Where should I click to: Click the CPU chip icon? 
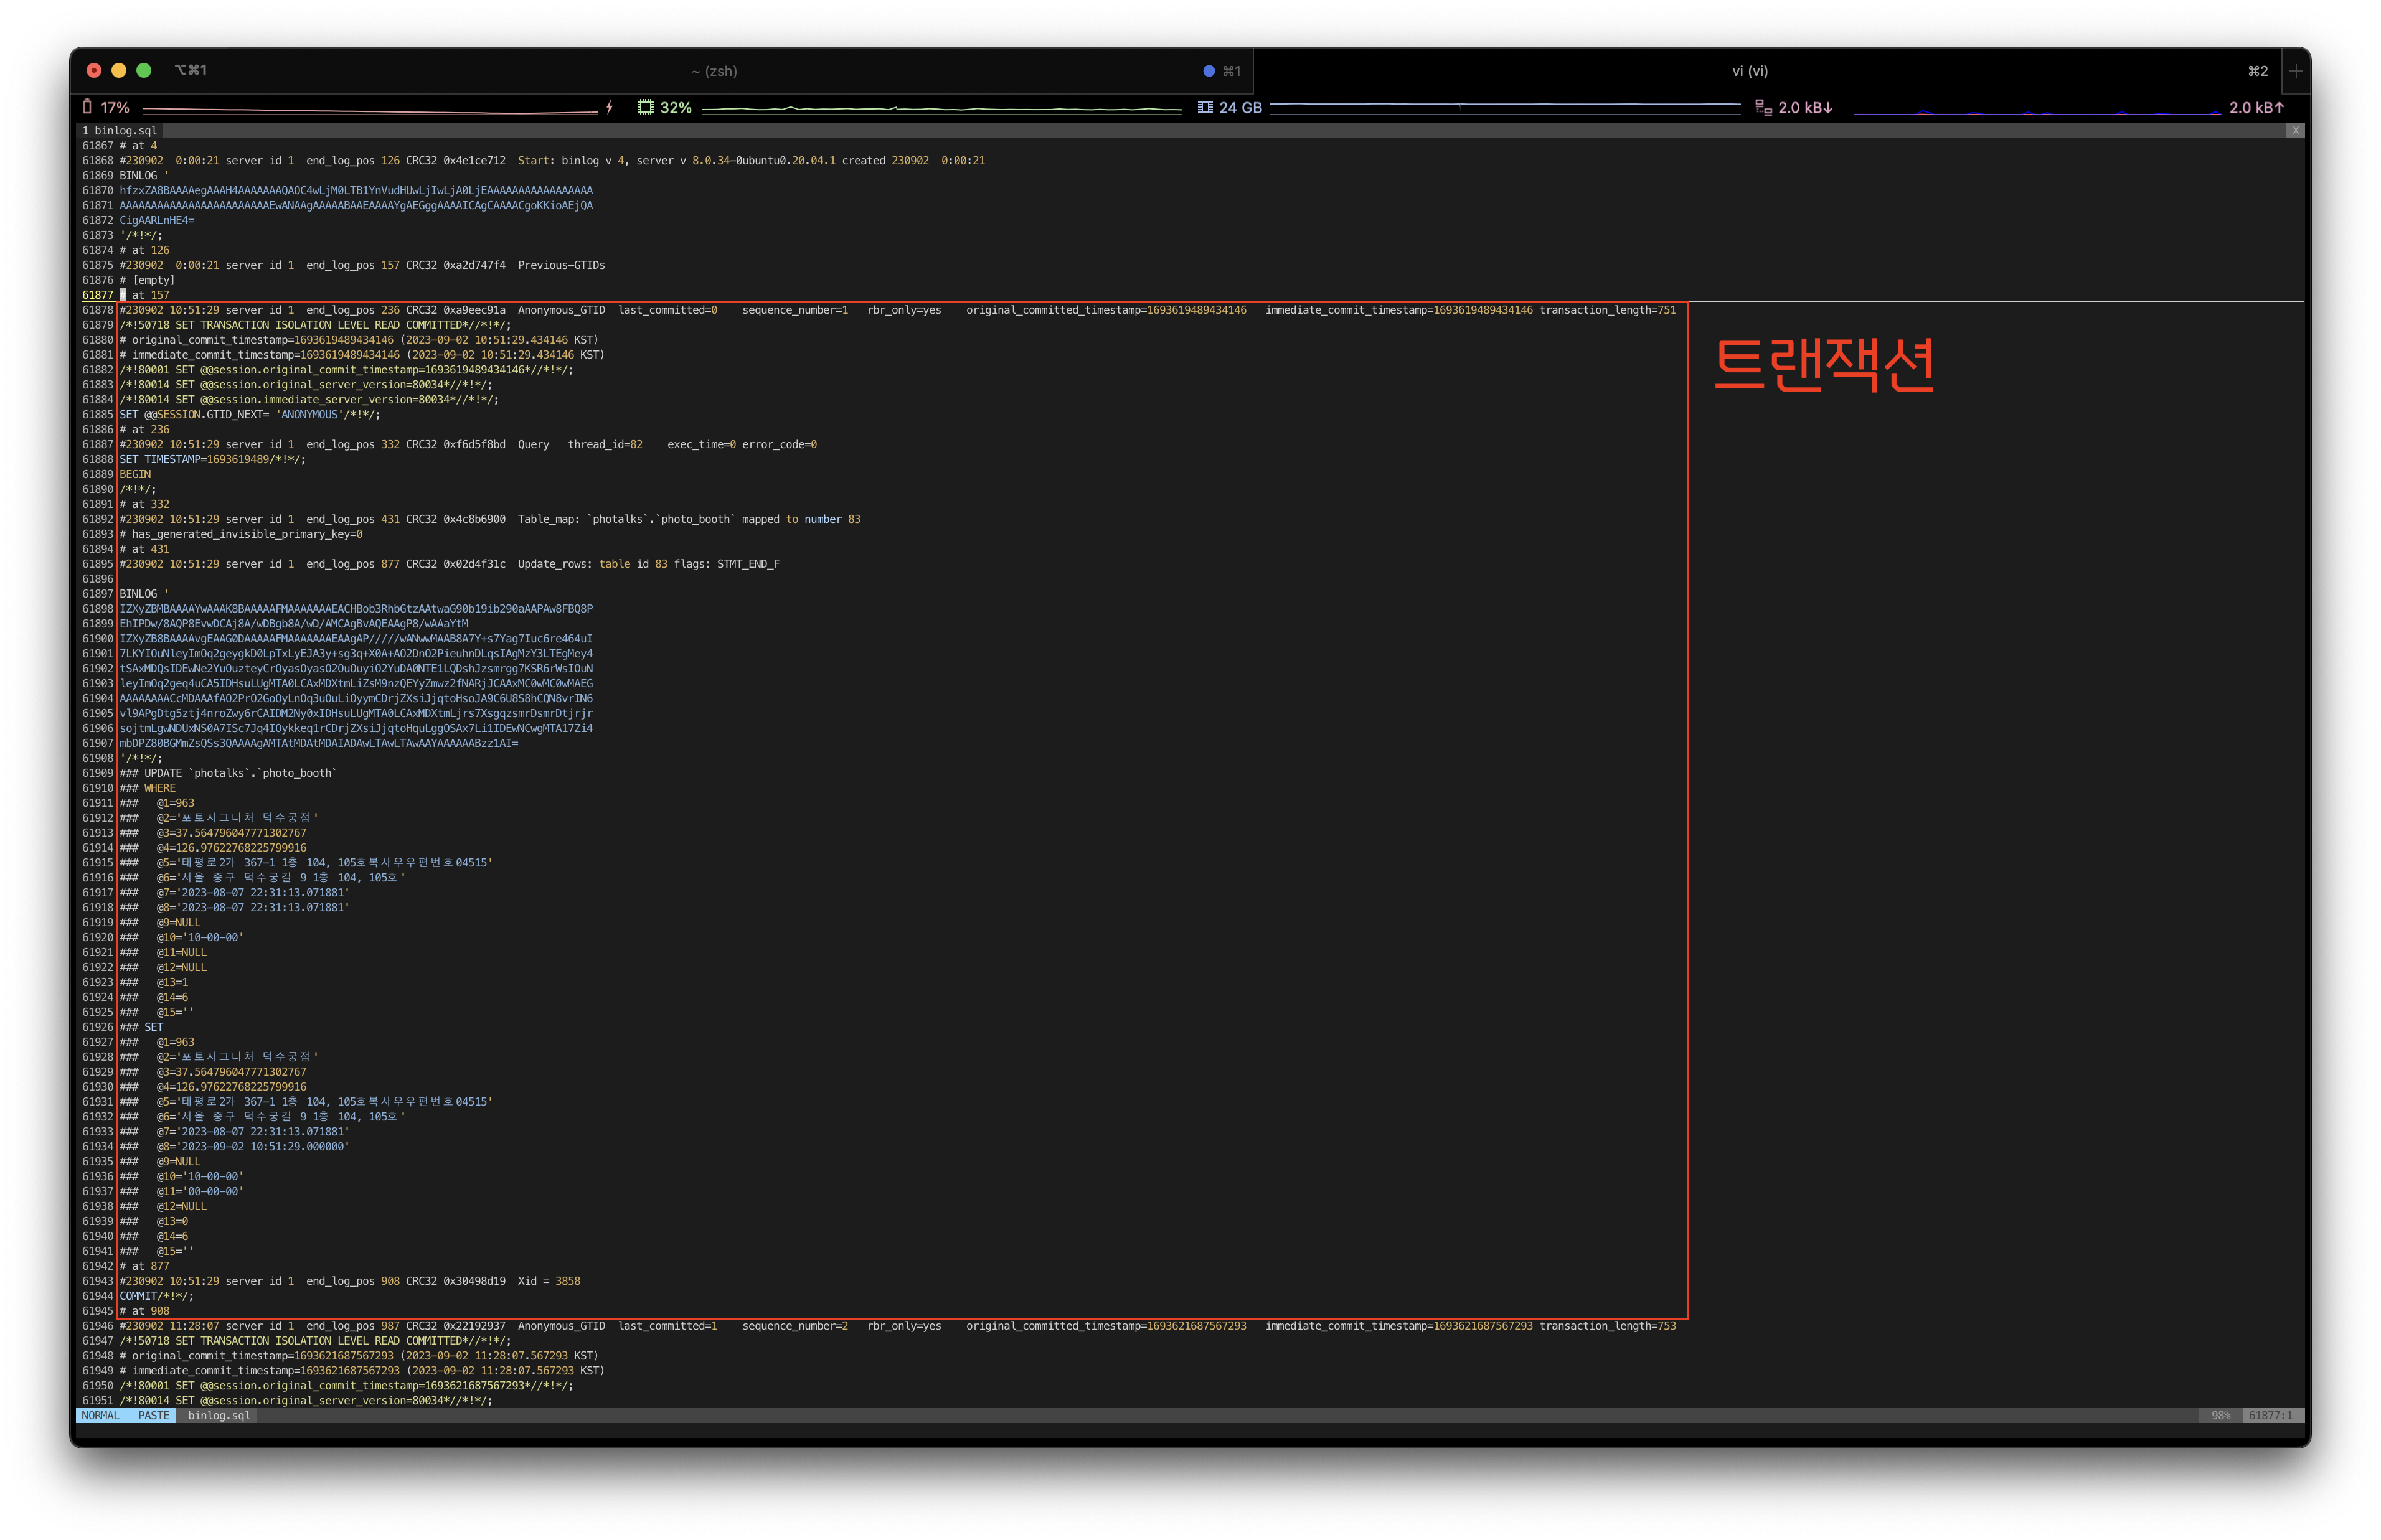coord(646,107)
